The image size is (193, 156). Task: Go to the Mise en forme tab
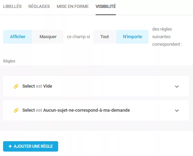point(73,7)
